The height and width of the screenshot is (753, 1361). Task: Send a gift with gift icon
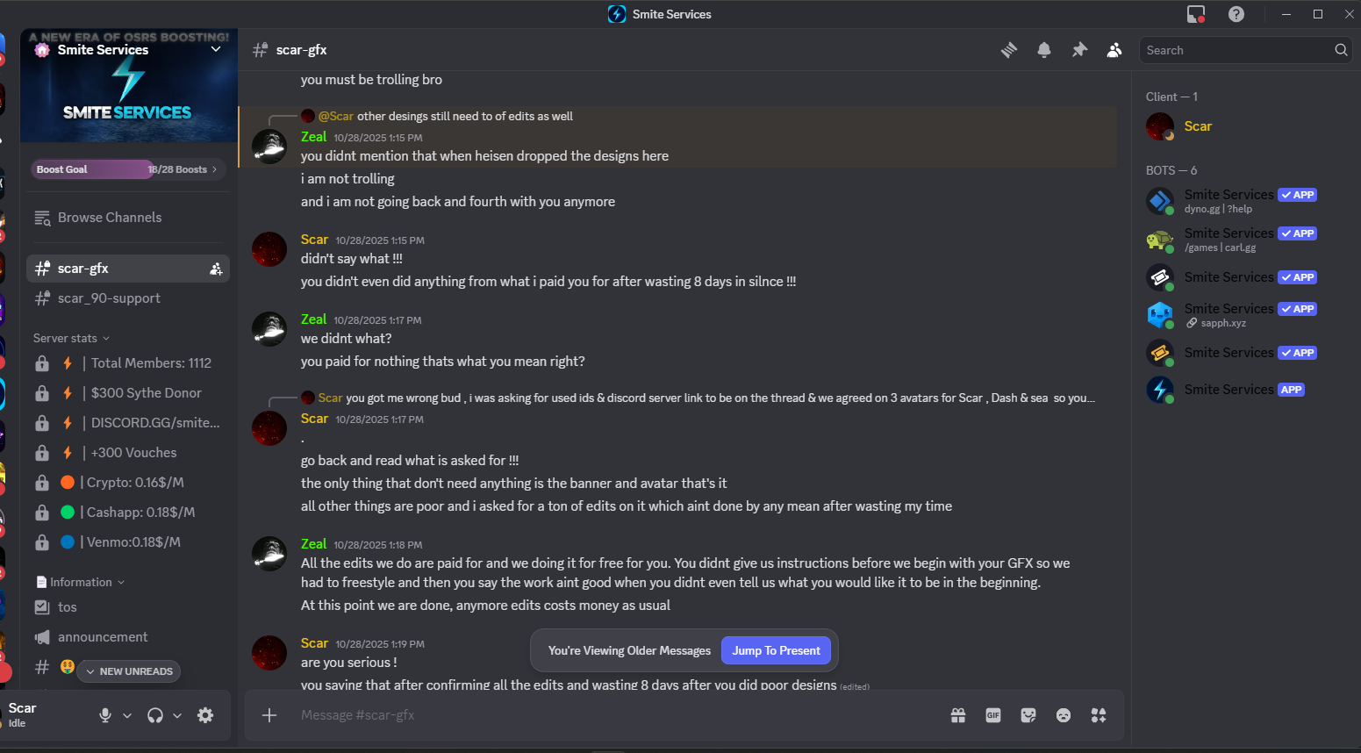point(958,715)
